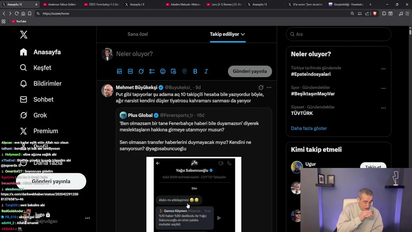412x232 pixels.
Task: Open the emoji picker
Action: (x=163, y=71)
